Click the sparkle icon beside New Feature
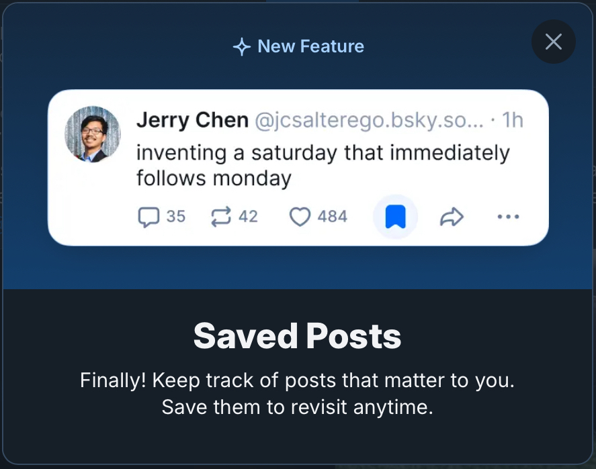The width and height of the screenshot is (596, 469). [x=241, y=47]
